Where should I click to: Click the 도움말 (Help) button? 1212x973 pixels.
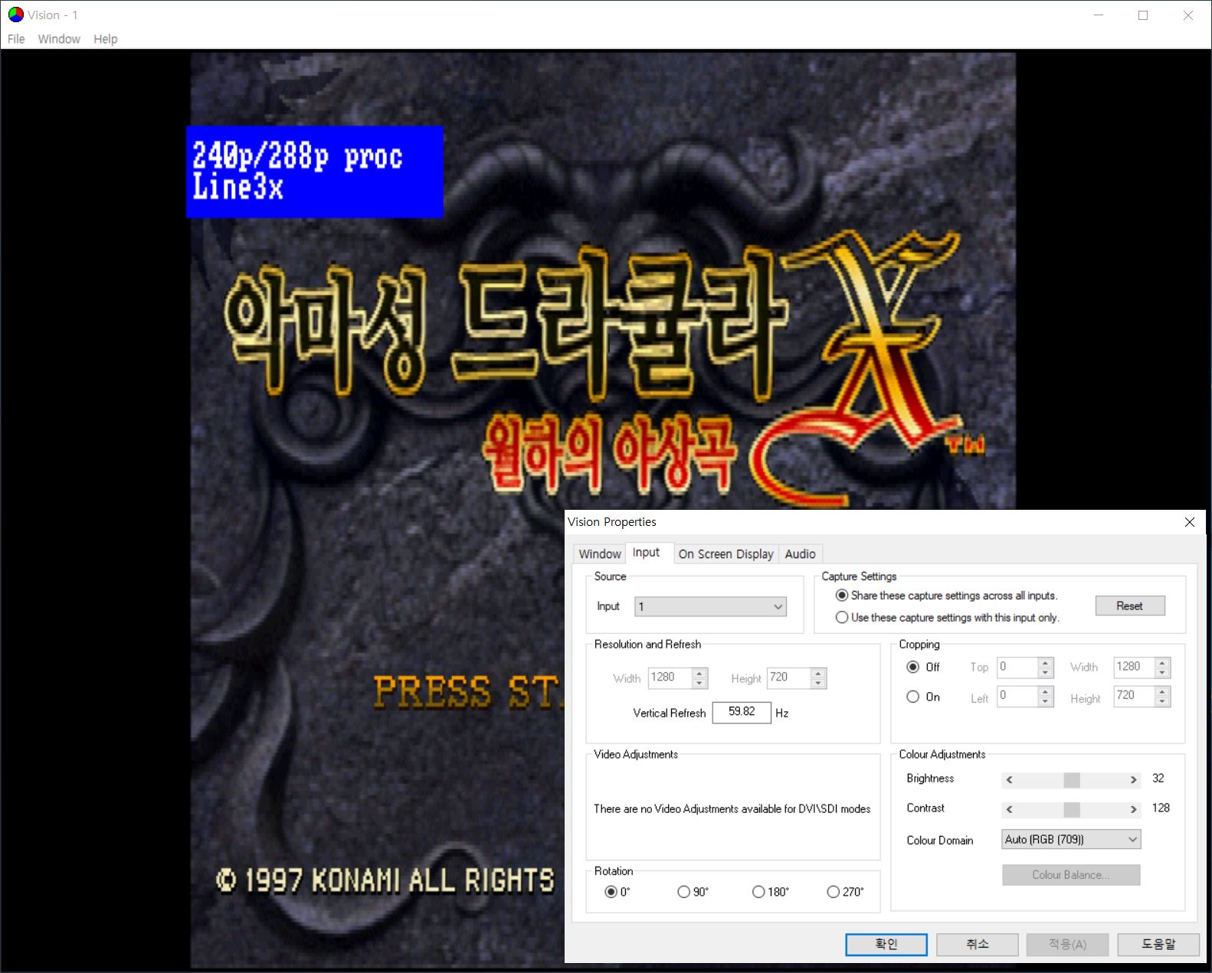coord(1158,945)
